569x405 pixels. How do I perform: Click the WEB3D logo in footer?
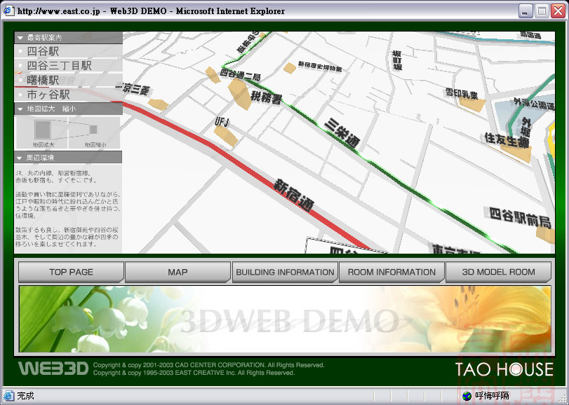(x=53, y=369)
